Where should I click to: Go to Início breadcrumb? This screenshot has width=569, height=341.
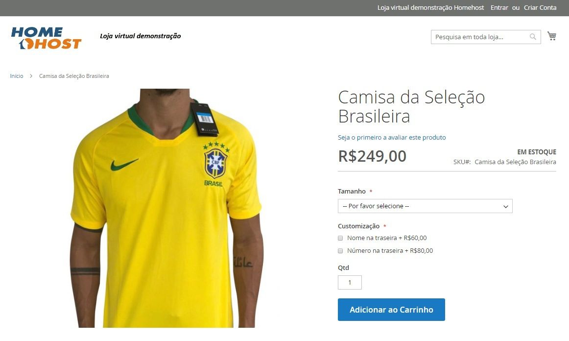17,76
